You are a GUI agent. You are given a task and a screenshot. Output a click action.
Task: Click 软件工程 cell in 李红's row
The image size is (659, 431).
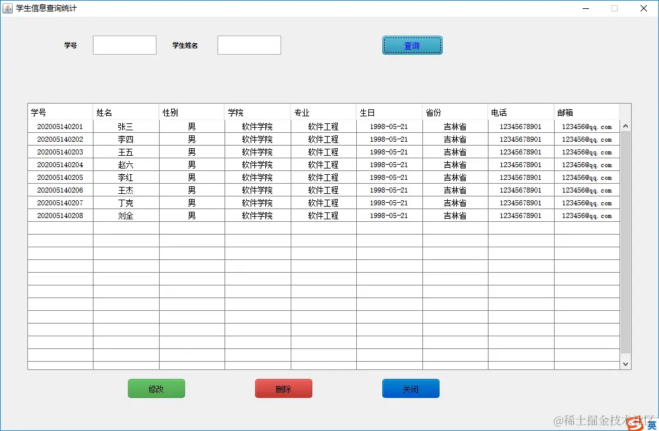(x=323, y=177)
